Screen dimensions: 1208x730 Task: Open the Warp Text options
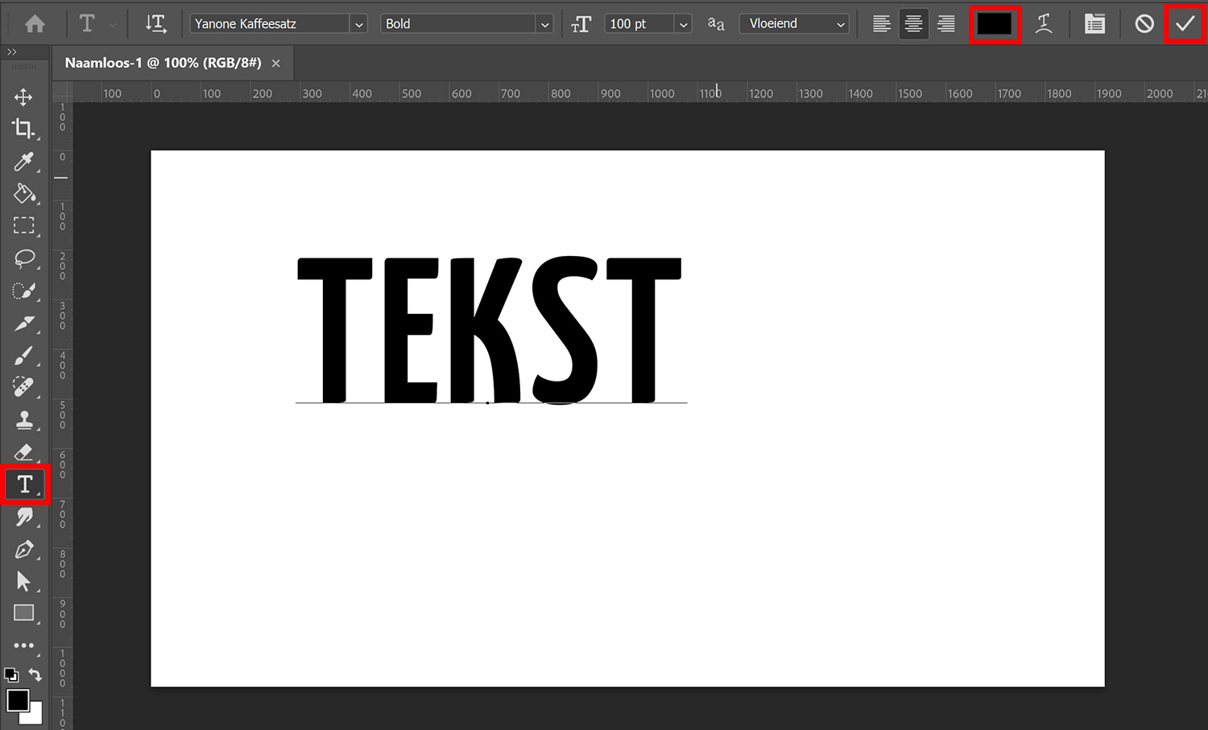1045,23
